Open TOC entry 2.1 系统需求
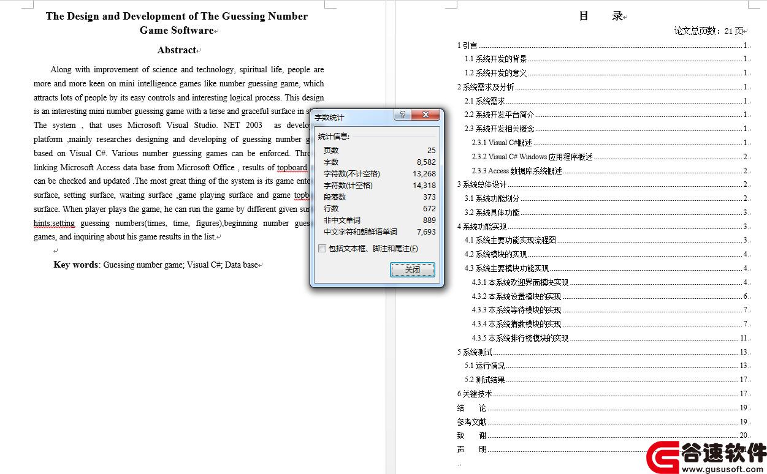Viewport: 767px width, 474px height. pyautogui.click(x=606, y=101)
